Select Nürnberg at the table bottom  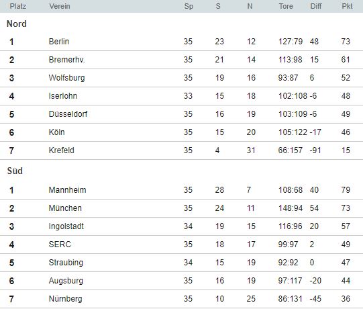point(66,299)
